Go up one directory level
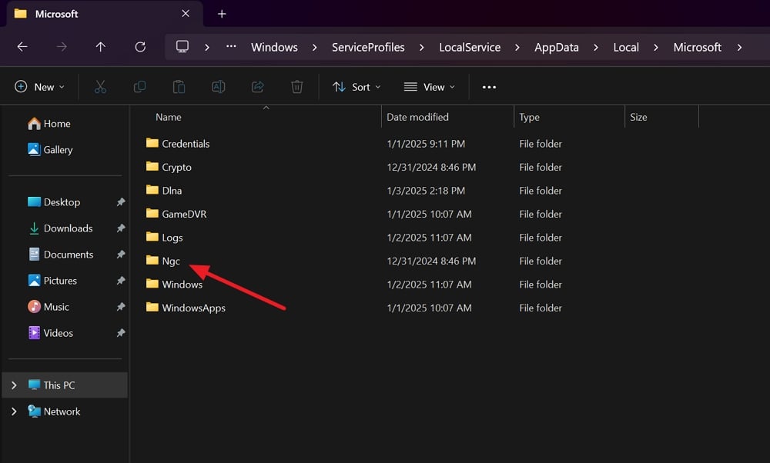Screen dimensions: 770x463 point(100,47)
